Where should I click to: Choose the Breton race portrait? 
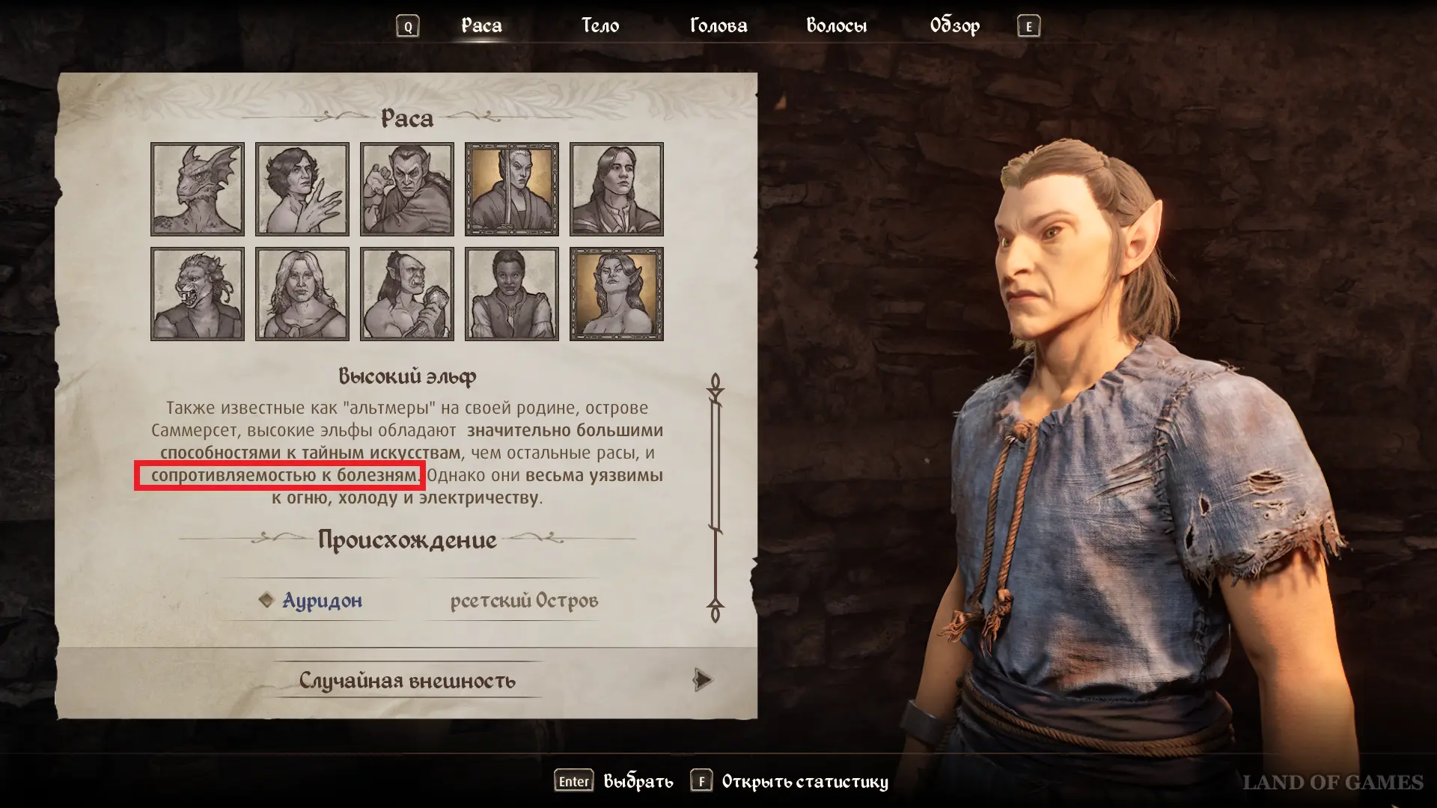pyautogui.click(x=302, y=189)
